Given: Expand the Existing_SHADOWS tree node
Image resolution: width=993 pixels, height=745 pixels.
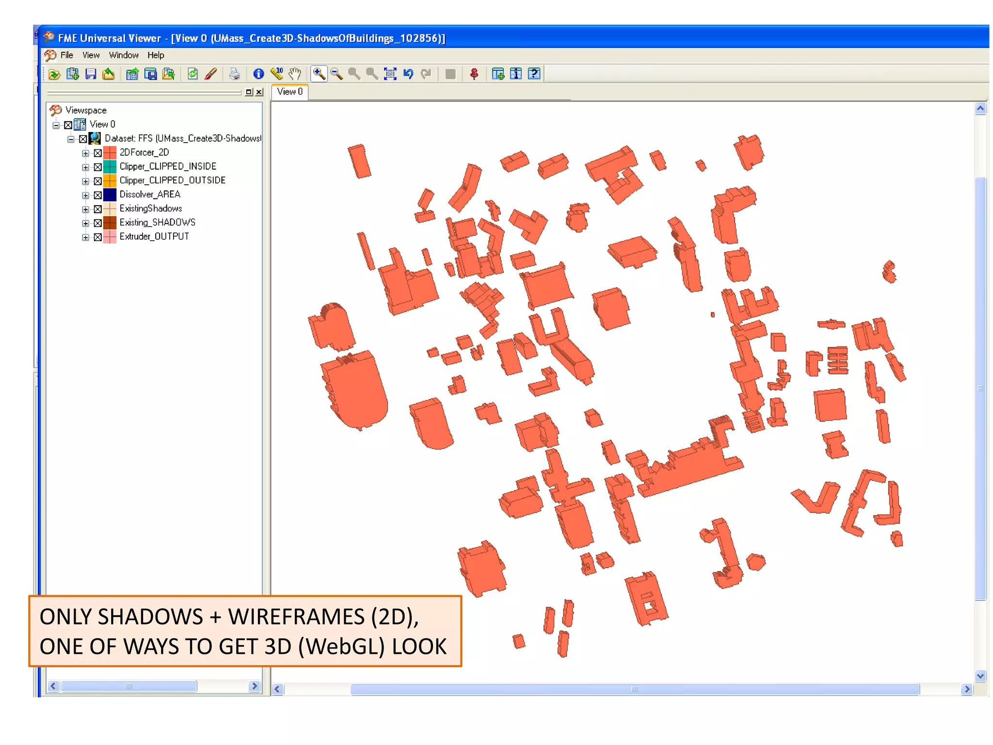Looking at the screenshot, I should (x=86, y=223).
